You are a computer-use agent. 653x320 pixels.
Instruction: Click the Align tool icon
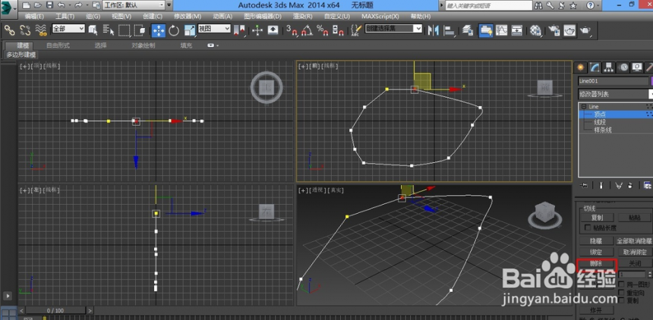click(x=450, y=30)
